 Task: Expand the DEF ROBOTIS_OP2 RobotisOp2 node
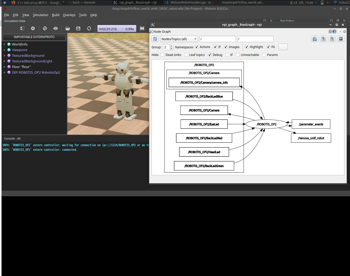(x=4, y=72)
